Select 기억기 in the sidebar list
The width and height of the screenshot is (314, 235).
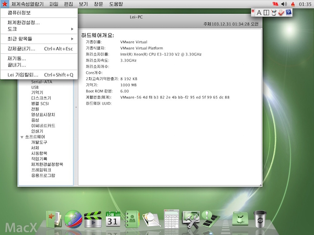click(37, 92)
